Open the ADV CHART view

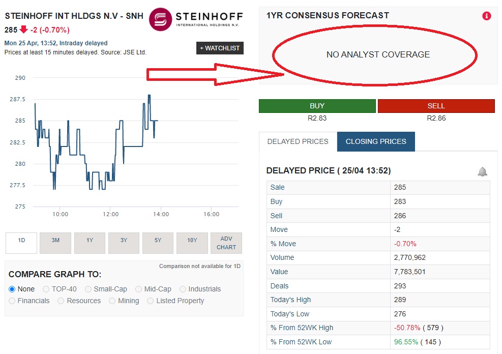(226, 243)
